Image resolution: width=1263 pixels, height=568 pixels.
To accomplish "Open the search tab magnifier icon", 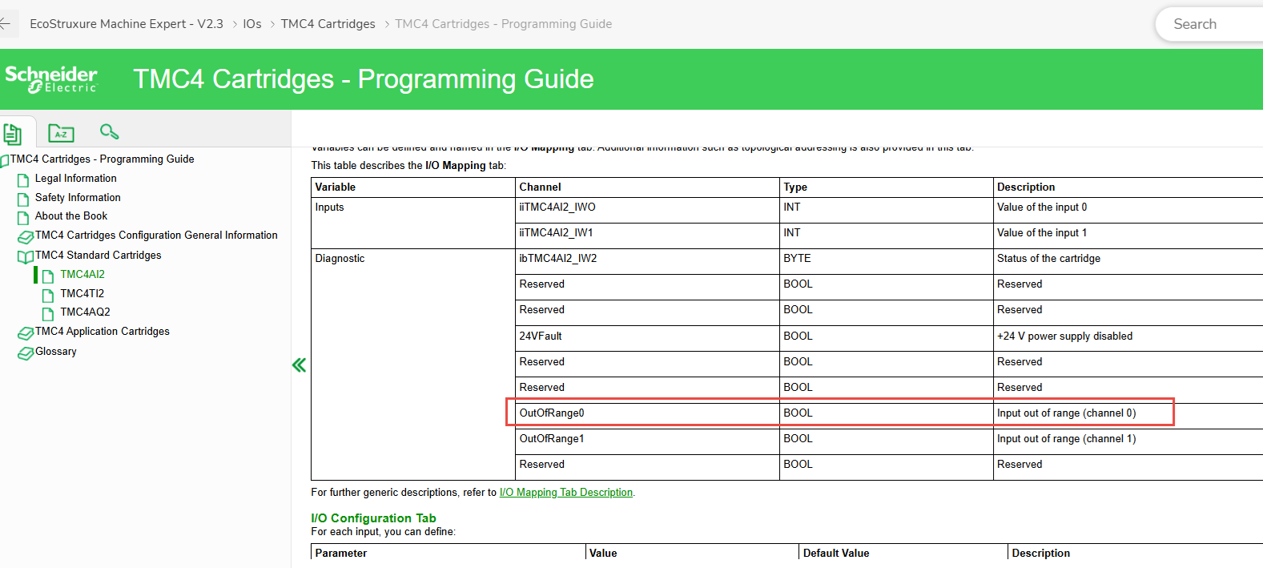I will coord(109,131).
